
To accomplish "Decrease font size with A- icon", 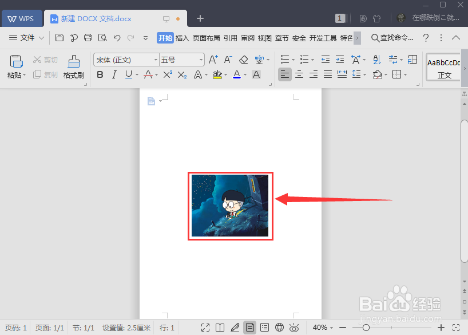I will tap(228, 60).
